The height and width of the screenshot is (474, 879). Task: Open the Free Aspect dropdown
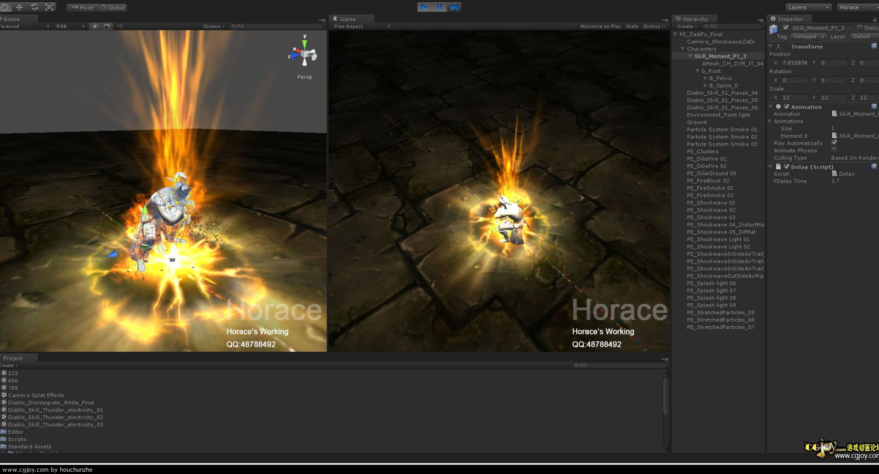point(362,27)
